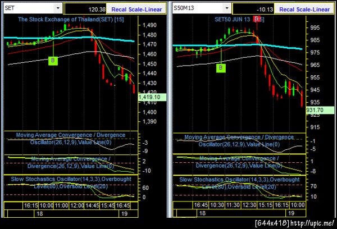The height and width of the screenshot is (229, 337).
Task: Click Slow Stochastics label on SET chart
Action: (x=71, y=182)
